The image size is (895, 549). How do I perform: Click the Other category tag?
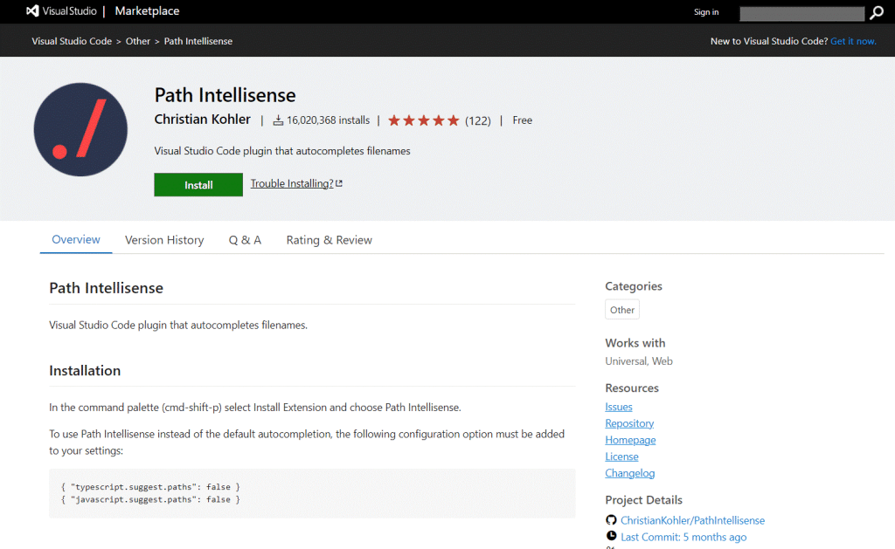(622, 310)
